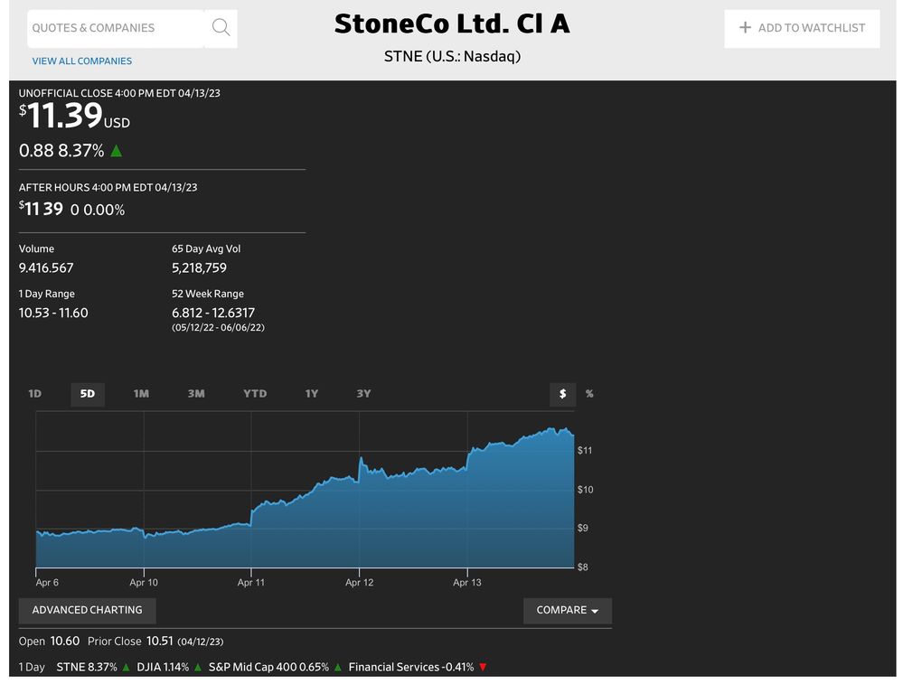Click the red down arrow next to Financial Services

[x=483, y=668]
